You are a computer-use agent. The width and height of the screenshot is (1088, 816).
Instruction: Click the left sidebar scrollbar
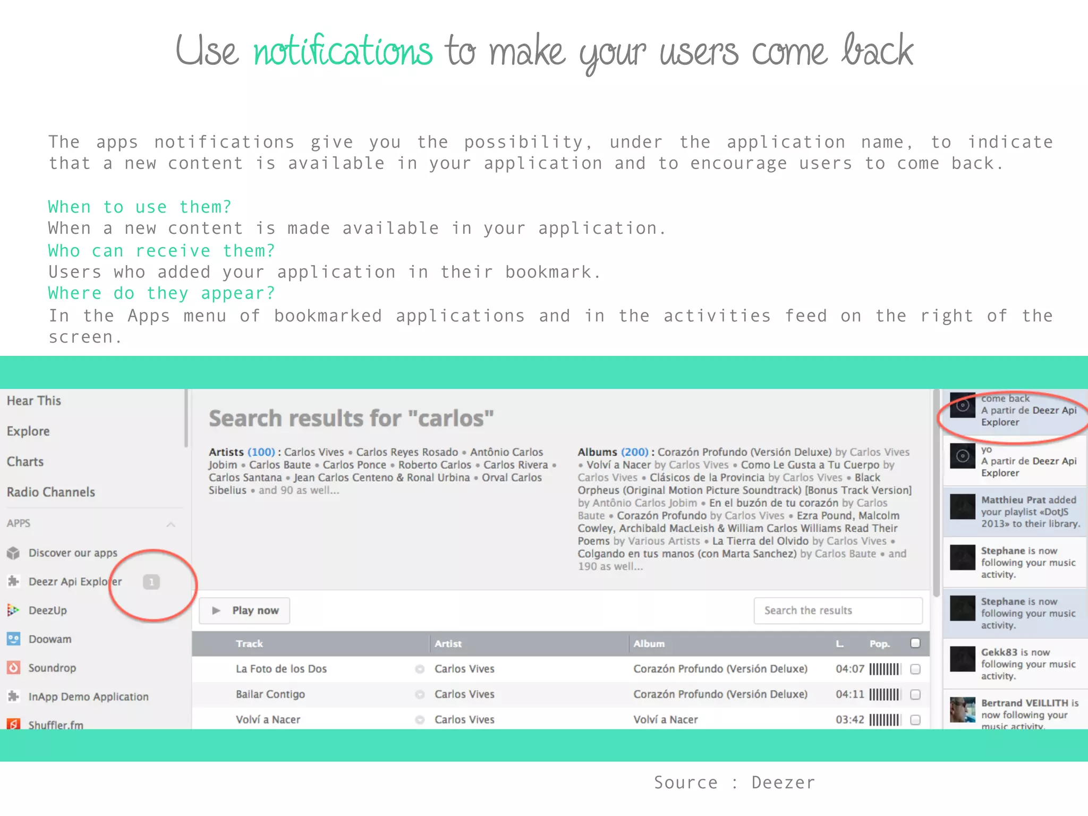pyautogui.click(x=186, y=418)
